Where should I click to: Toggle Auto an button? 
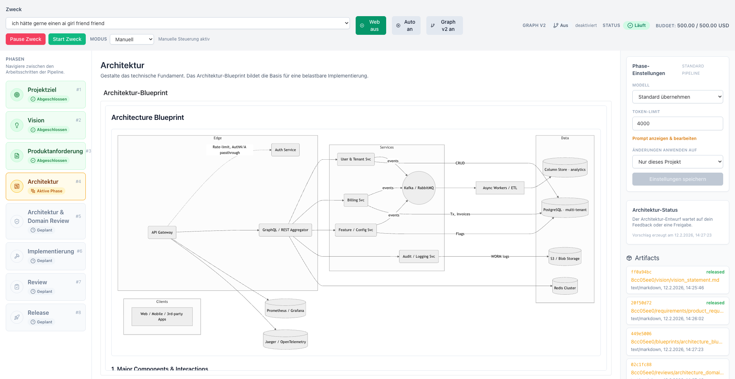(406, 25)
